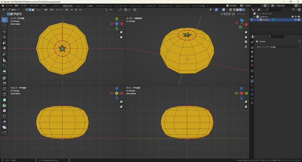Select the Move tool in left toolbar

[4, 31]
